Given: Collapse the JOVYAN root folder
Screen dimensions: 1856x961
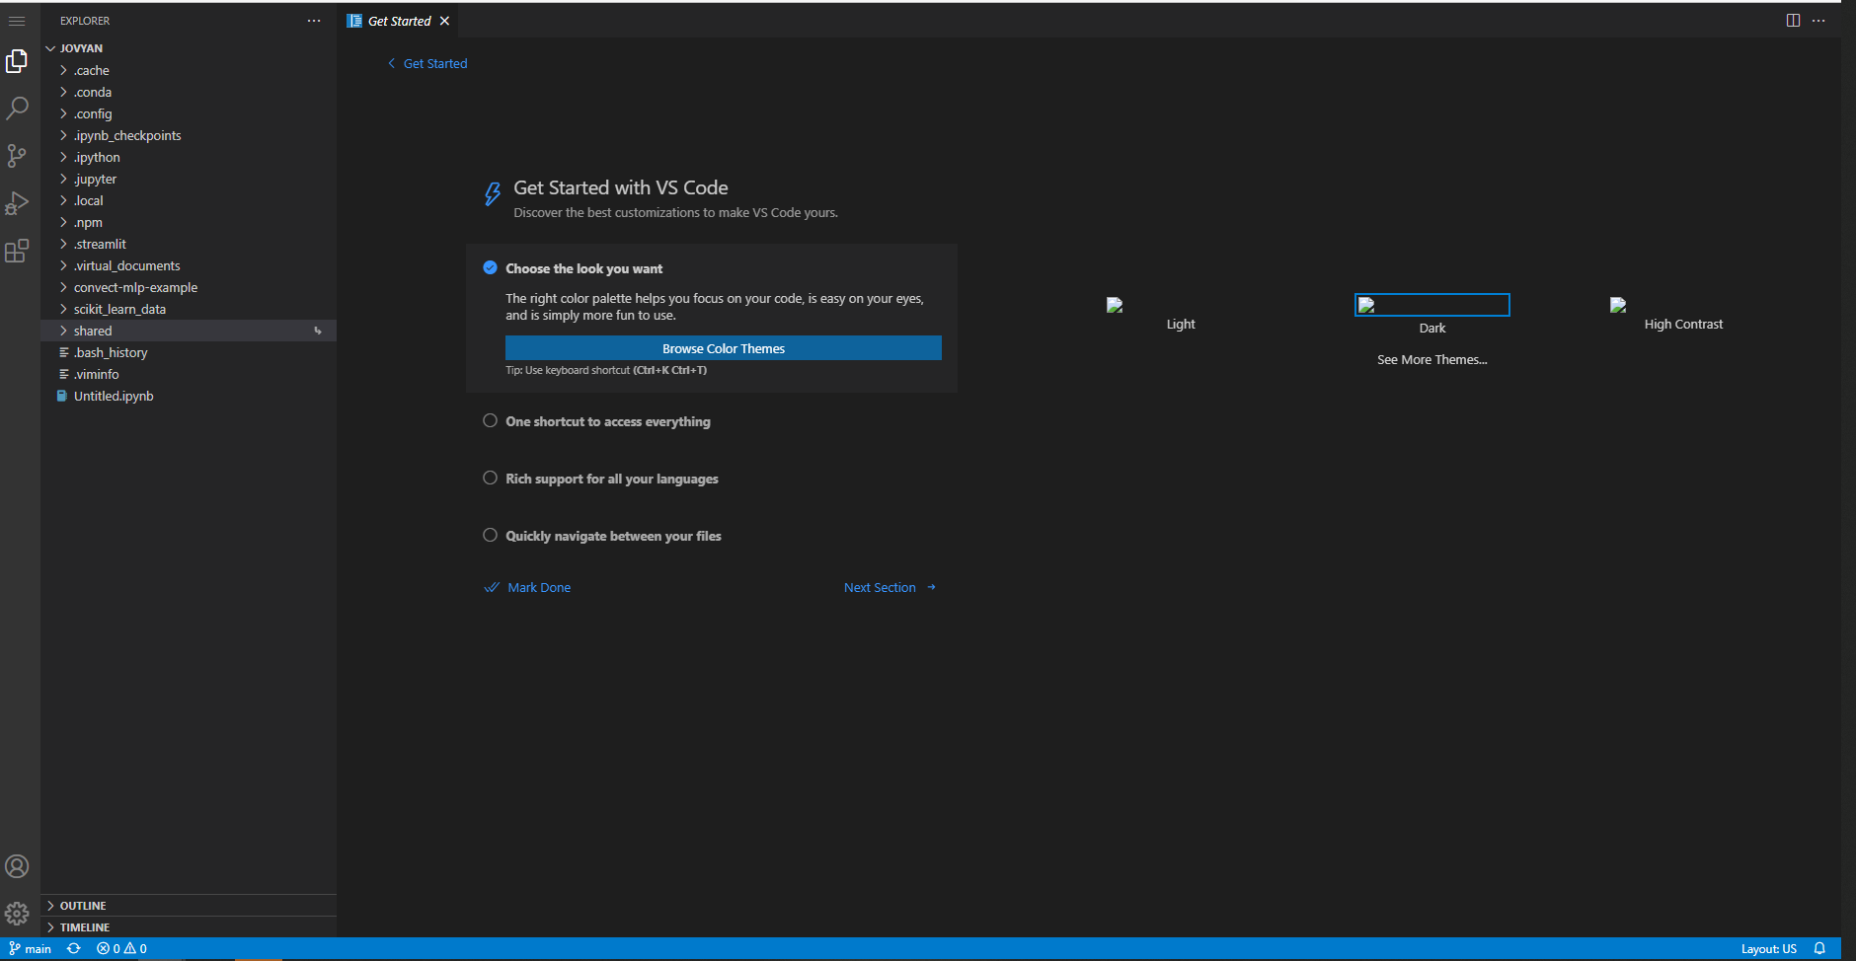Looking at the screenshot, I should point(189,48).
